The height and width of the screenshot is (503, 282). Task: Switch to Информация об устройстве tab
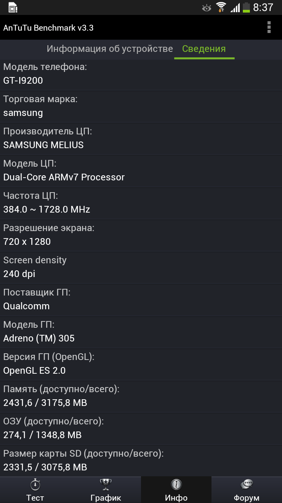point(110,49)
